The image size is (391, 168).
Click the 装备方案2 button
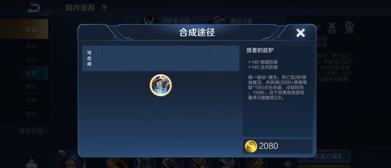[x=324, y=157]
